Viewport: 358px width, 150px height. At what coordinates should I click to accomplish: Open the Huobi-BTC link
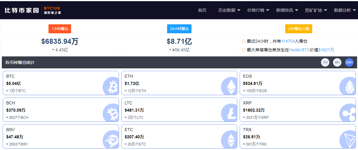(299, 50)
